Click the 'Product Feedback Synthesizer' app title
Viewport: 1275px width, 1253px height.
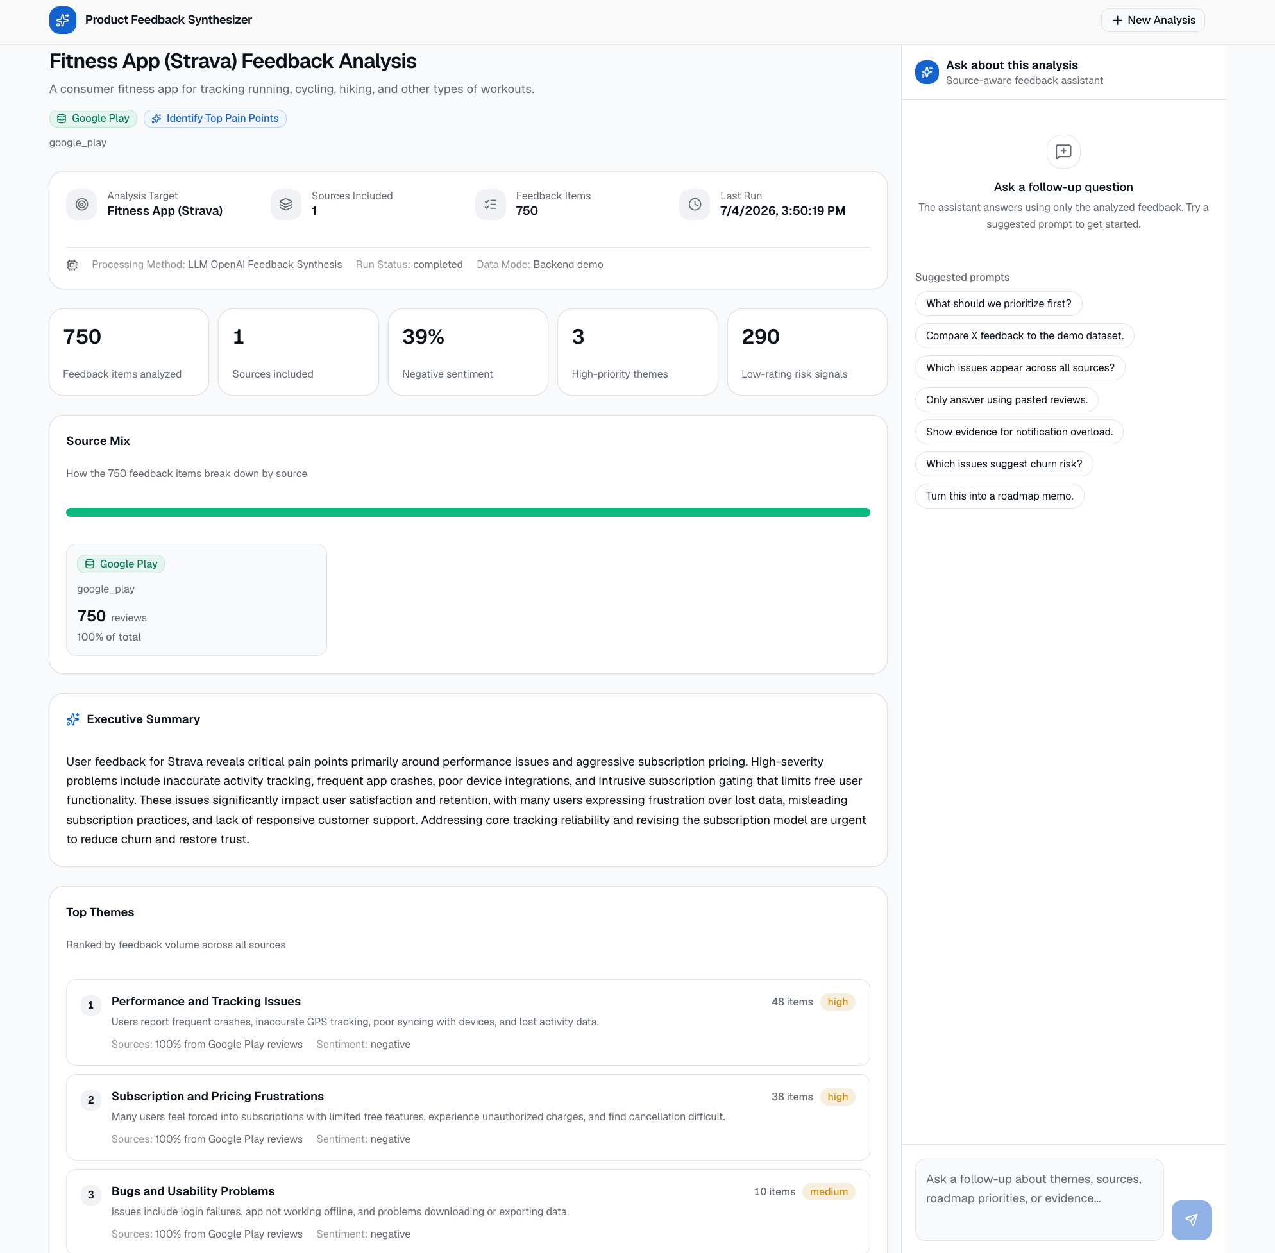[169, 20]
